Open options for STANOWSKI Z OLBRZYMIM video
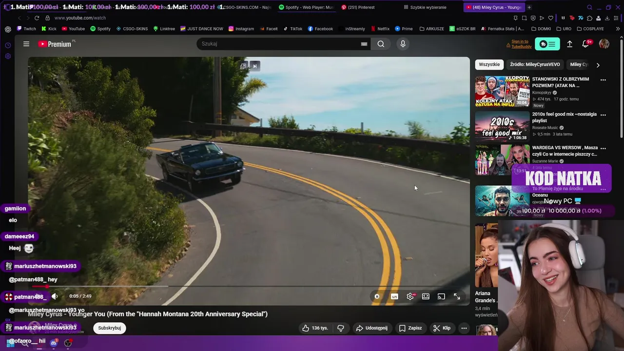Viewport: 624px width, 351px height. point(603,80)
